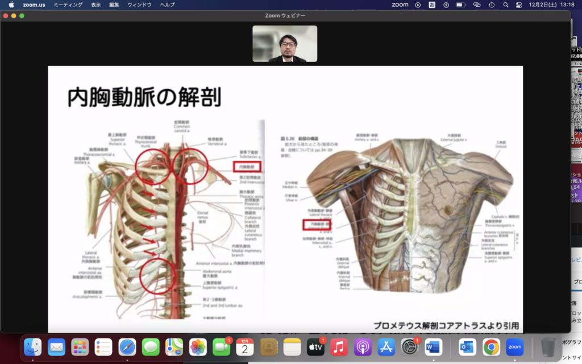Show the battery status menu
The width and height of the screenshot is (582, 364).
(461, 5)
